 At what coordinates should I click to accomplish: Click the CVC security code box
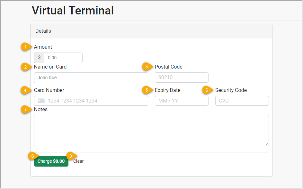(242, 101)
